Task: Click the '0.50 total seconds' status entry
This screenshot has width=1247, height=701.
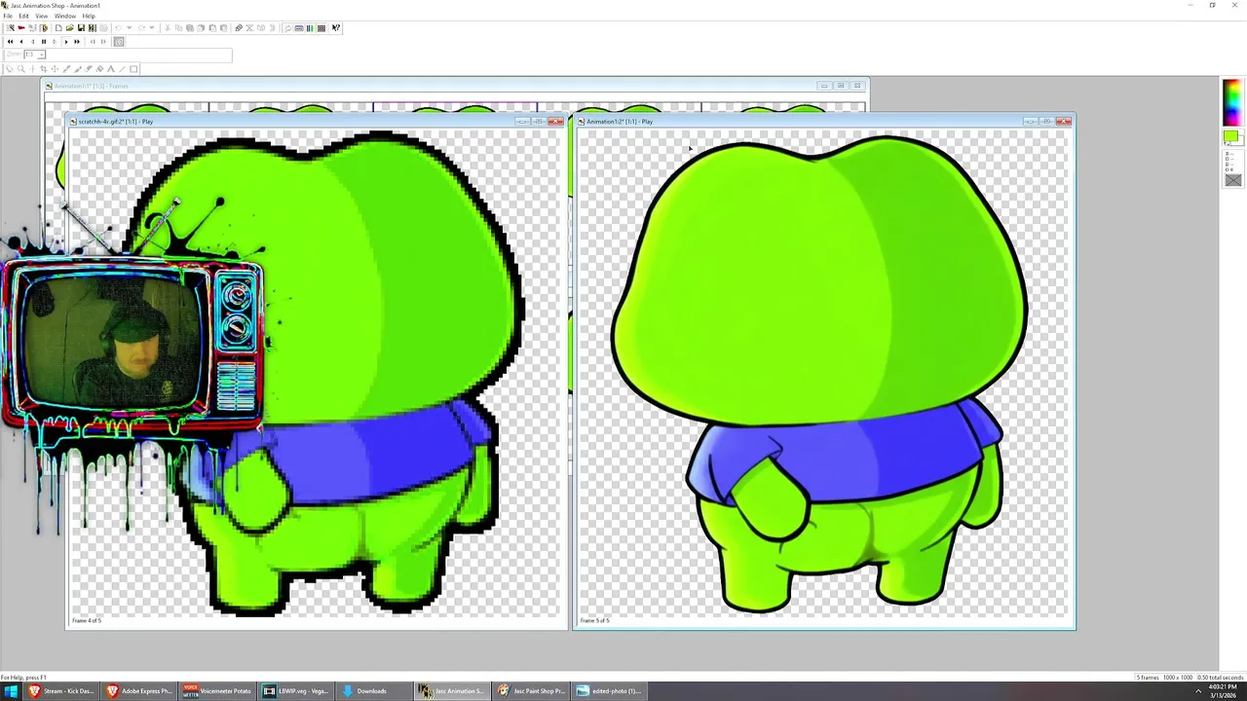Action: pos(1221,678)
